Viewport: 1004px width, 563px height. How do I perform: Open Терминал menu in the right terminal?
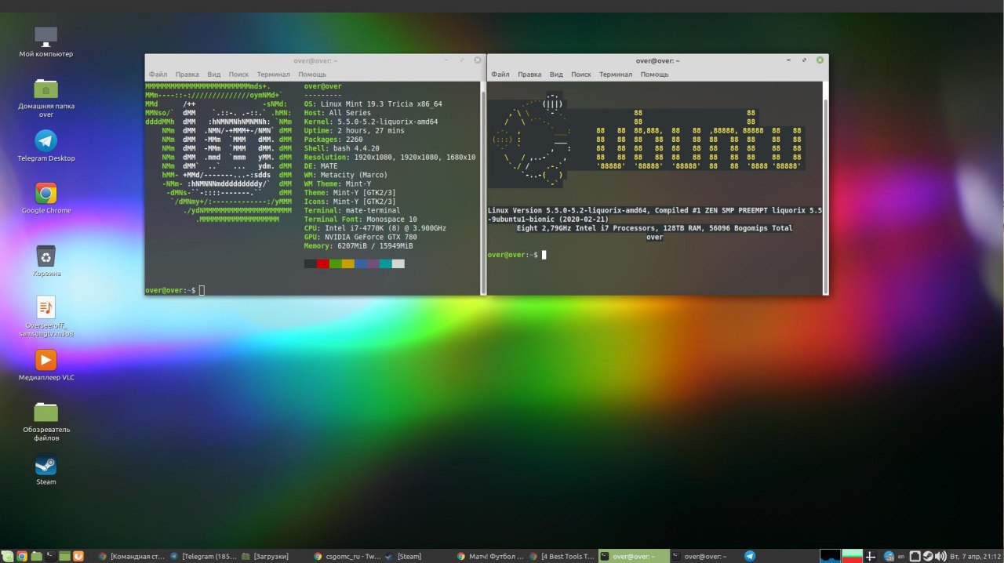616,74
